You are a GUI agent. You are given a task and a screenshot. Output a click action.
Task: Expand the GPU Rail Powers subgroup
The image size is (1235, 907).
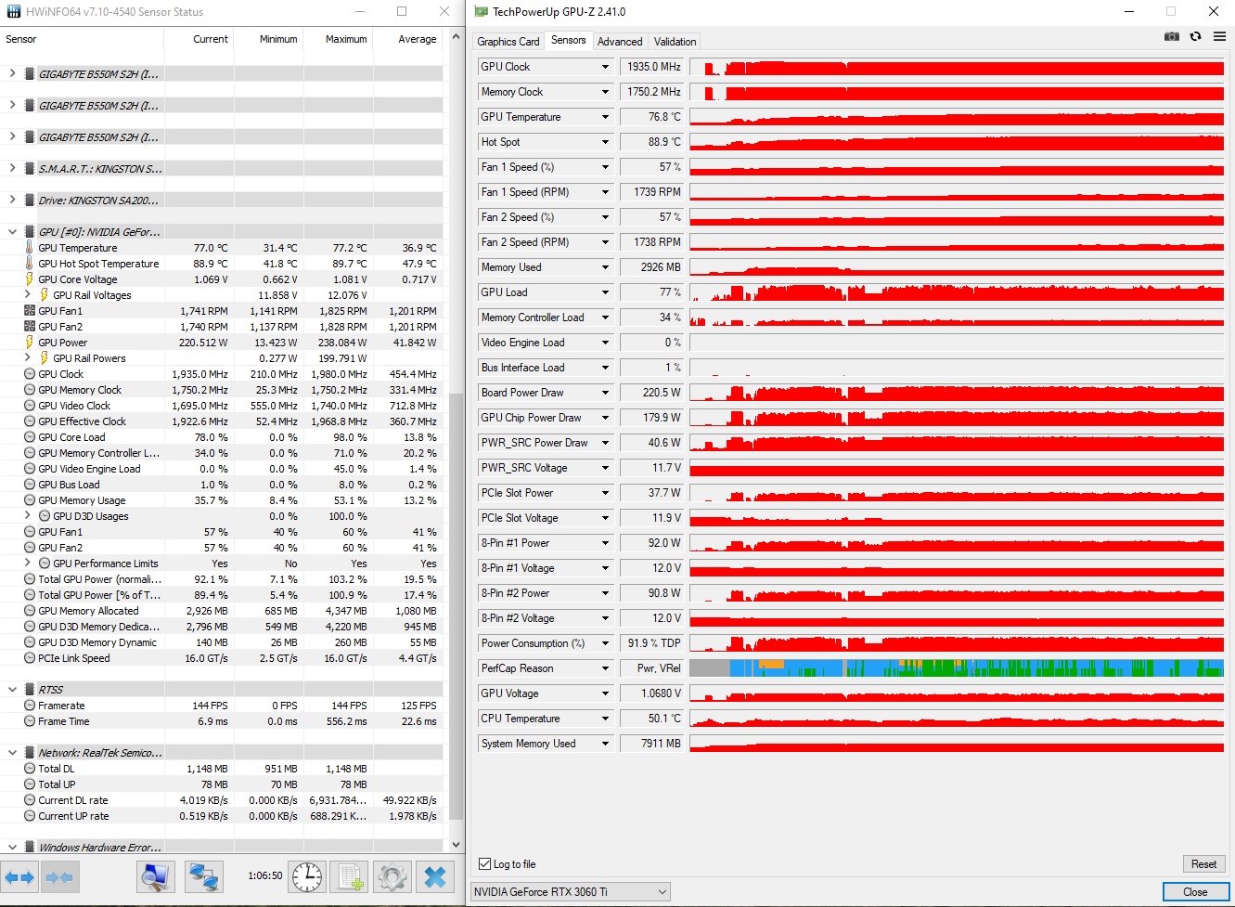tap(28, 357)
